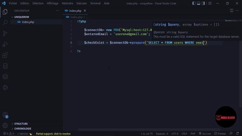Click Partial support, click to resolve
The height and width of the screenshot is (136, 242).
pyautogui.click(x=53, y=134)
